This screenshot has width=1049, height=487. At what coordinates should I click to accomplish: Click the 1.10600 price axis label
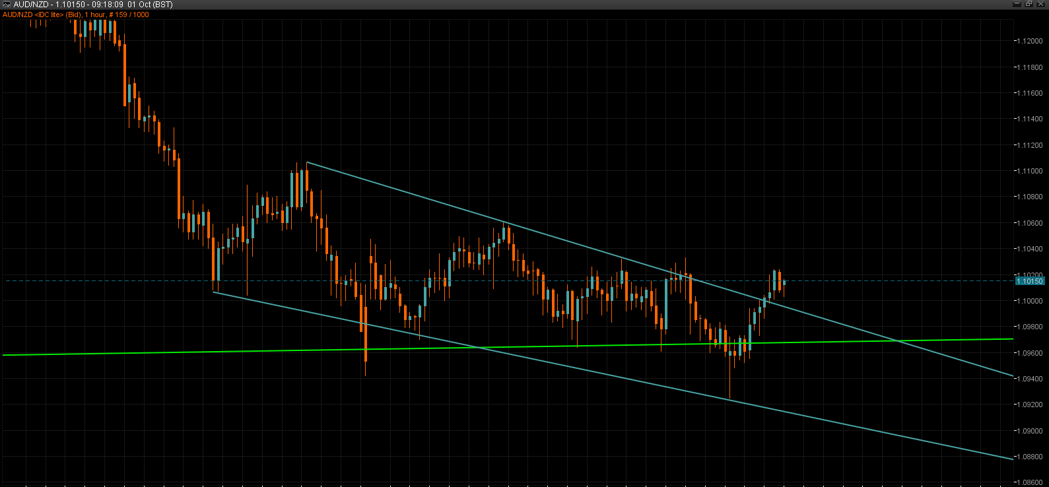1030,223
